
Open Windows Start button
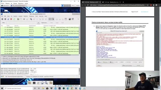2,88
